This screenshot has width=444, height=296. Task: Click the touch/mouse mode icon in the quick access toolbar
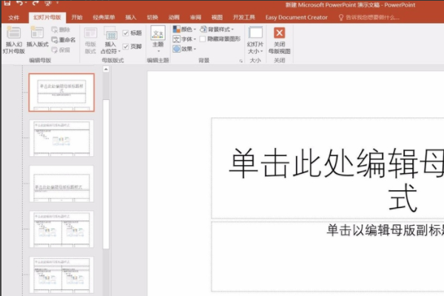coord(48,3)
